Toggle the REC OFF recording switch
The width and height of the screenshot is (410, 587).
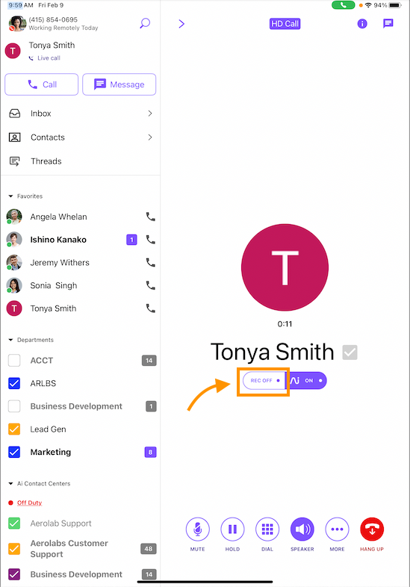(x=264, y=380)
